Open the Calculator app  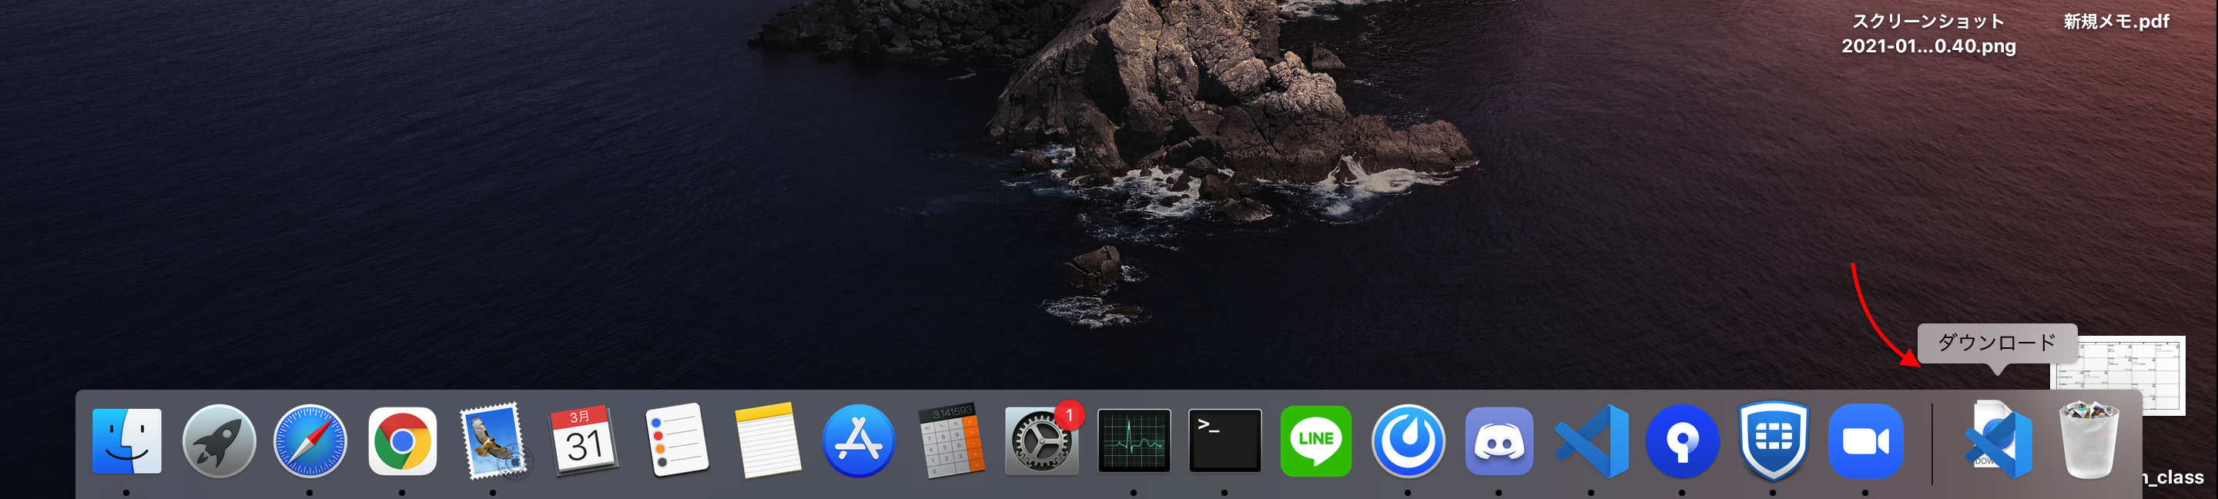click(950, 440)
